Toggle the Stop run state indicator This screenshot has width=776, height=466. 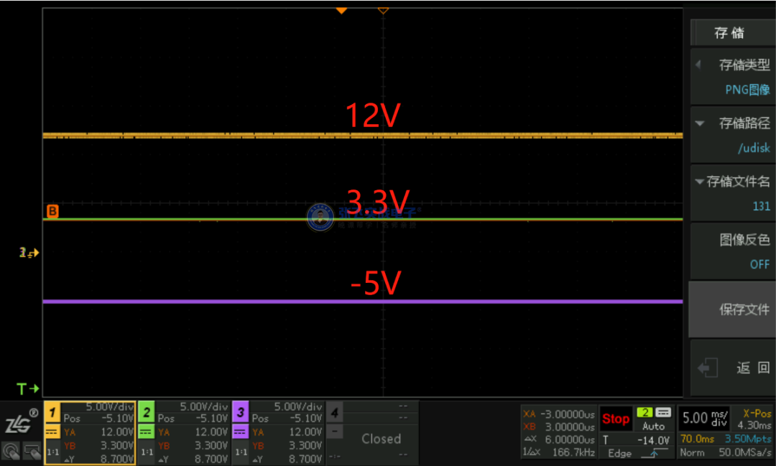click(x=616, y=419)
